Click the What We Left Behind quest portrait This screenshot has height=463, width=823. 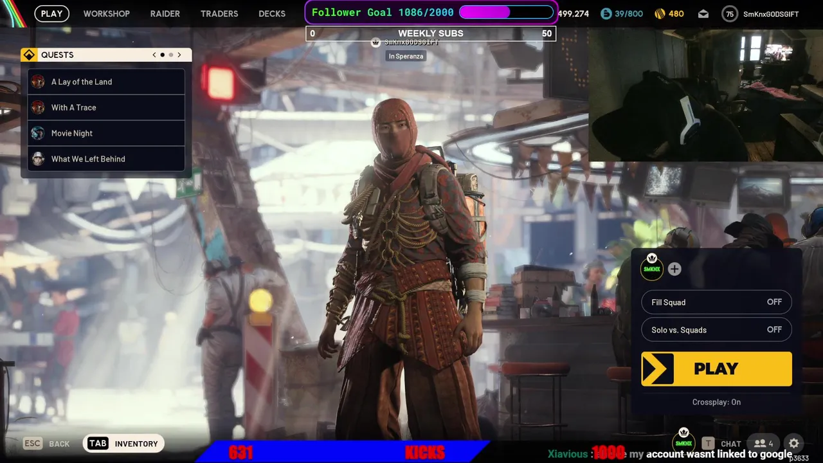[39, 159]
